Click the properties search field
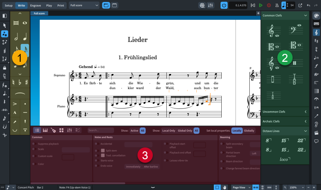Image resolution: width=321 pixels, height=190 pixels. tap(100, 130)
